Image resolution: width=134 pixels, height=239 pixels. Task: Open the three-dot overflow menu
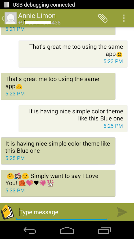(x=123, y=18)
